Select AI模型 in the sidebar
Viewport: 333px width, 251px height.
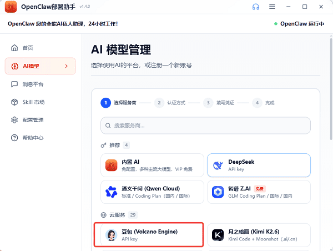click(x=41, y=66)
